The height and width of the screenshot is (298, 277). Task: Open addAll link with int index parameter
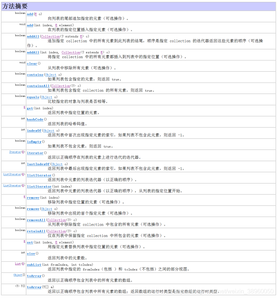tap(33, 52)
